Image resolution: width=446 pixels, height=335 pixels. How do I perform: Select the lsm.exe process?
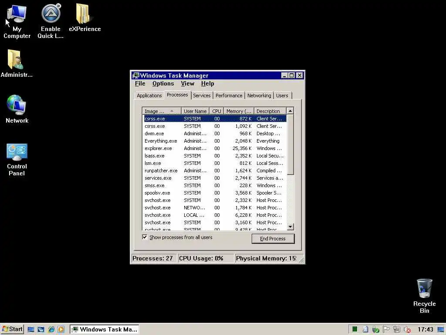click(214, 163)
